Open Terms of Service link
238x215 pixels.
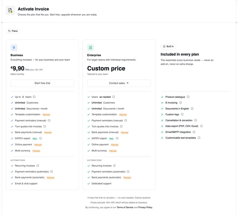pyautogui.click(x=125, y=207)
